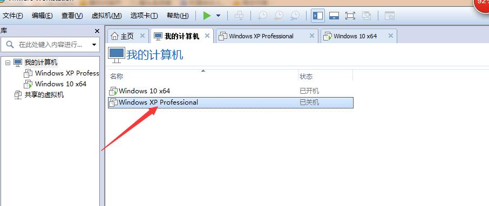Click the 我的计算机 page heading
Screen dimensions: 489x206
pyautogui.click(x=155, y=55)
